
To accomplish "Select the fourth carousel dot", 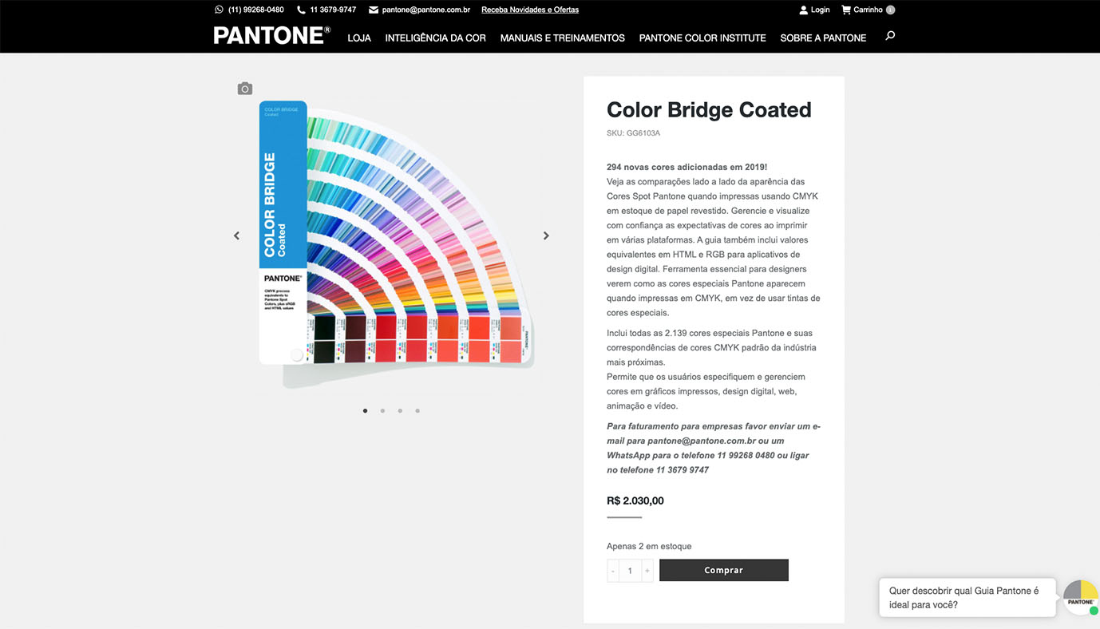I will [417, 411].
